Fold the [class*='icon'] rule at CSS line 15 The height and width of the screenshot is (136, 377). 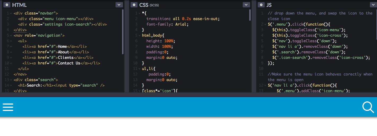click(139, 91)
